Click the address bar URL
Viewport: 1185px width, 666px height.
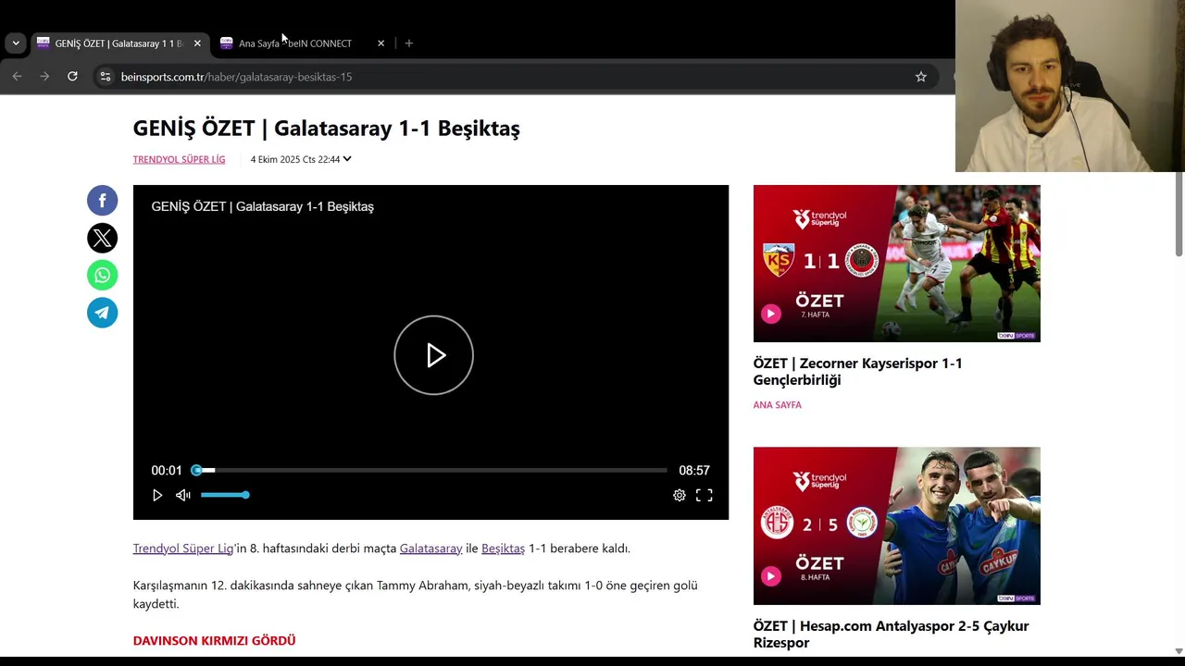coord(236,77)
